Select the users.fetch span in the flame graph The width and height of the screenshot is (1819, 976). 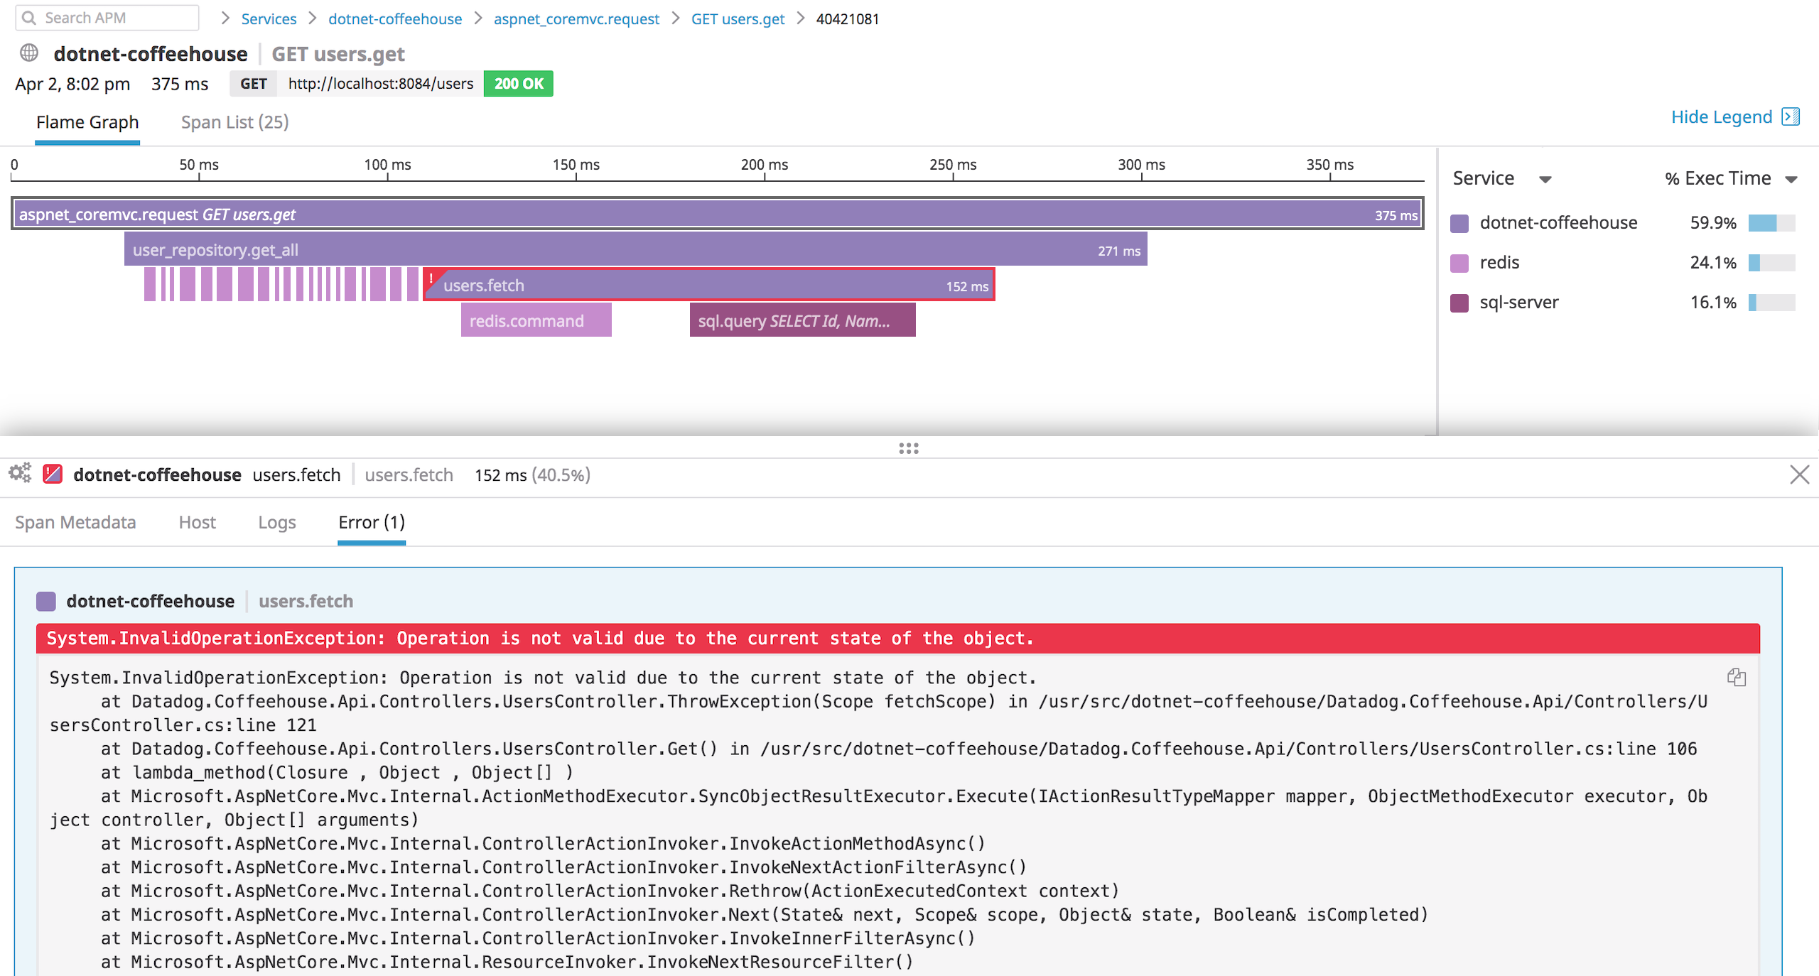711,285
